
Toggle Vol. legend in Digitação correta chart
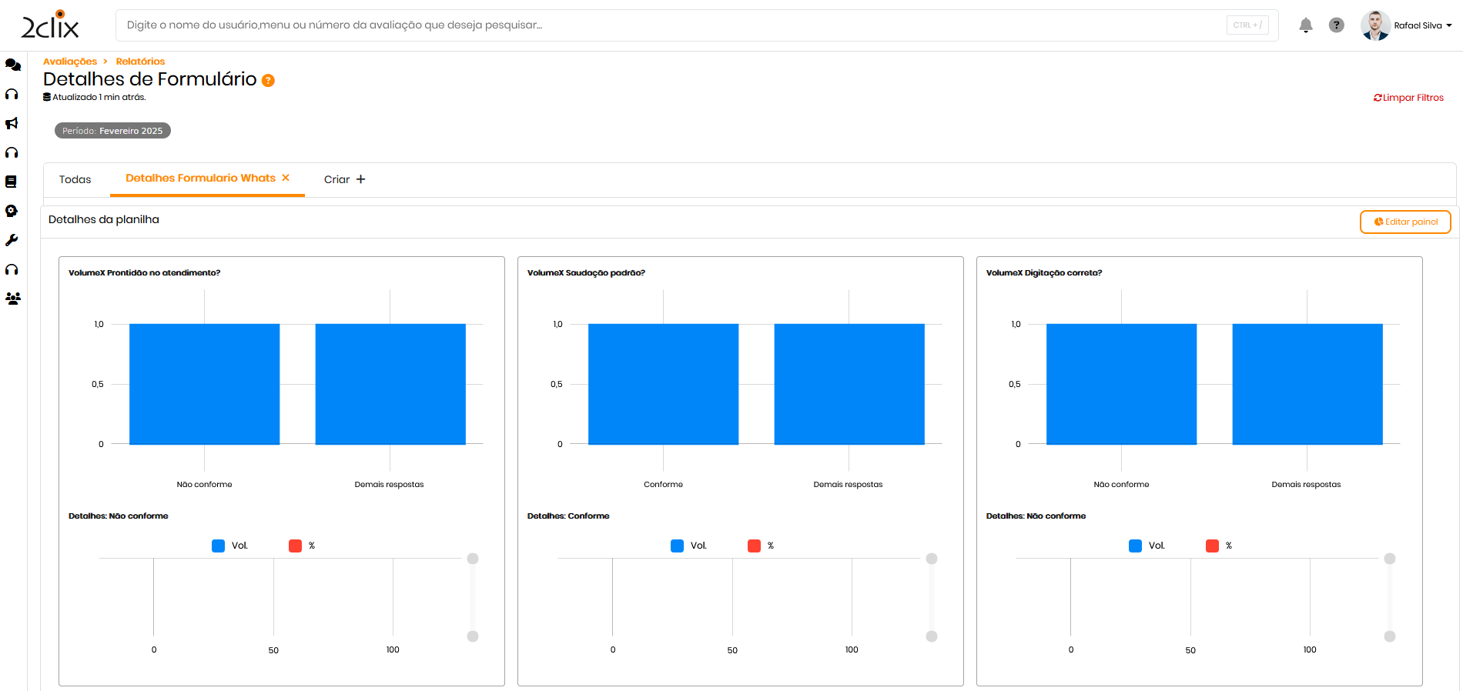click(1147, 546)
